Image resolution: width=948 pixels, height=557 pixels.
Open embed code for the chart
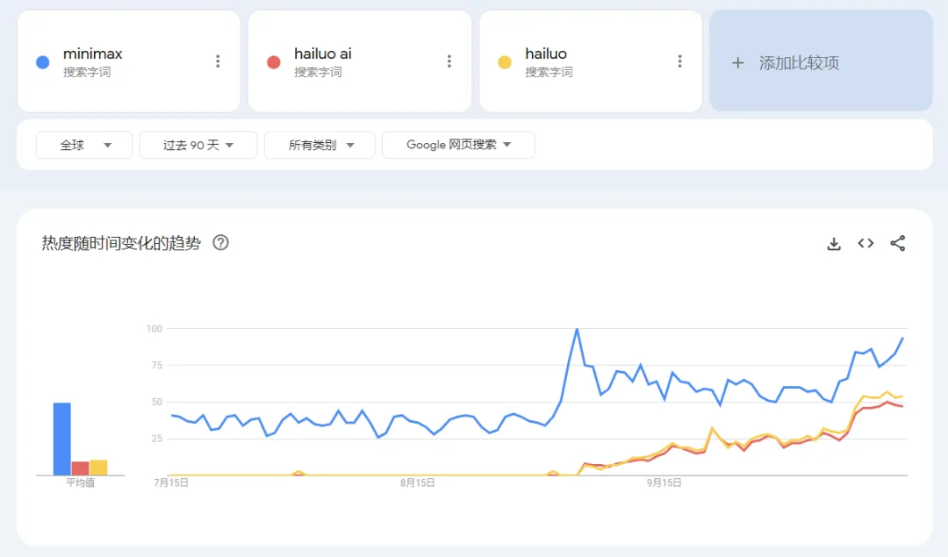coord(865,243)
